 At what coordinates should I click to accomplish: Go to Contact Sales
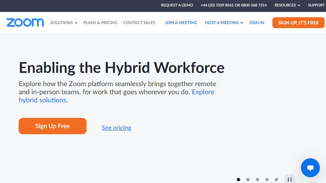pyautogui.click(x=139, y=22)
